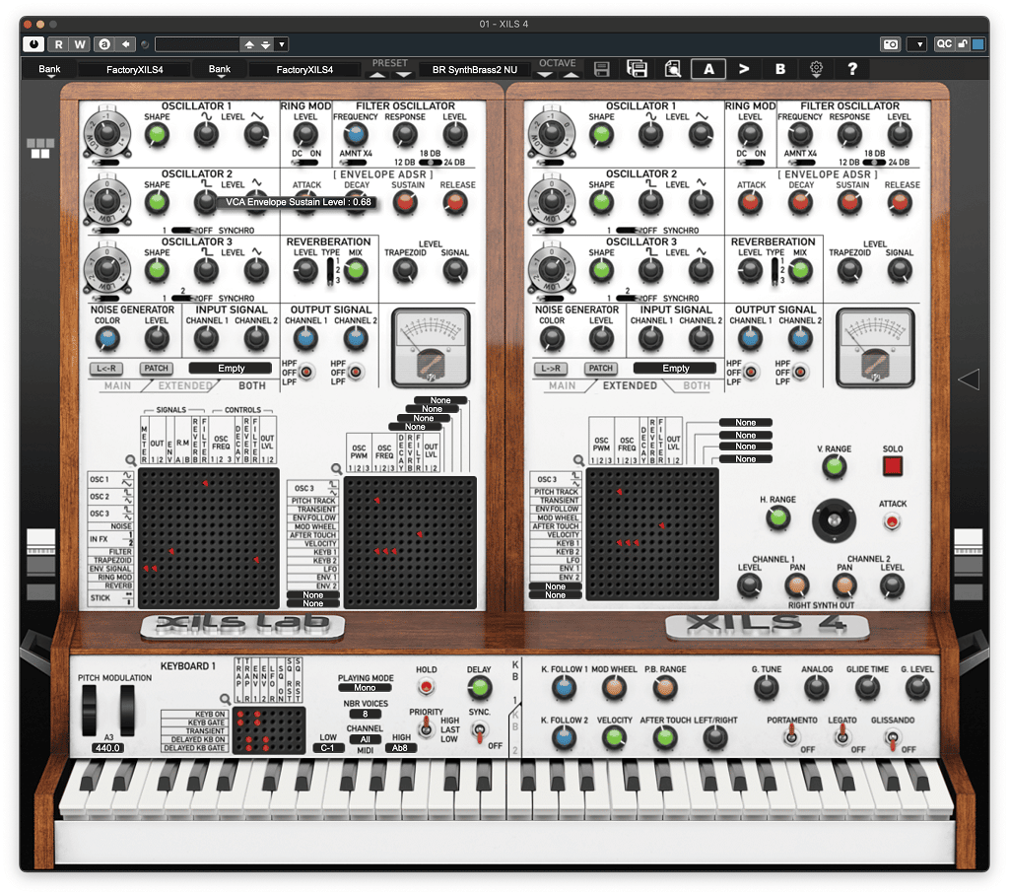Click the copy A to B arrow
1009x895 pixels.
click(x=744, y=69)
